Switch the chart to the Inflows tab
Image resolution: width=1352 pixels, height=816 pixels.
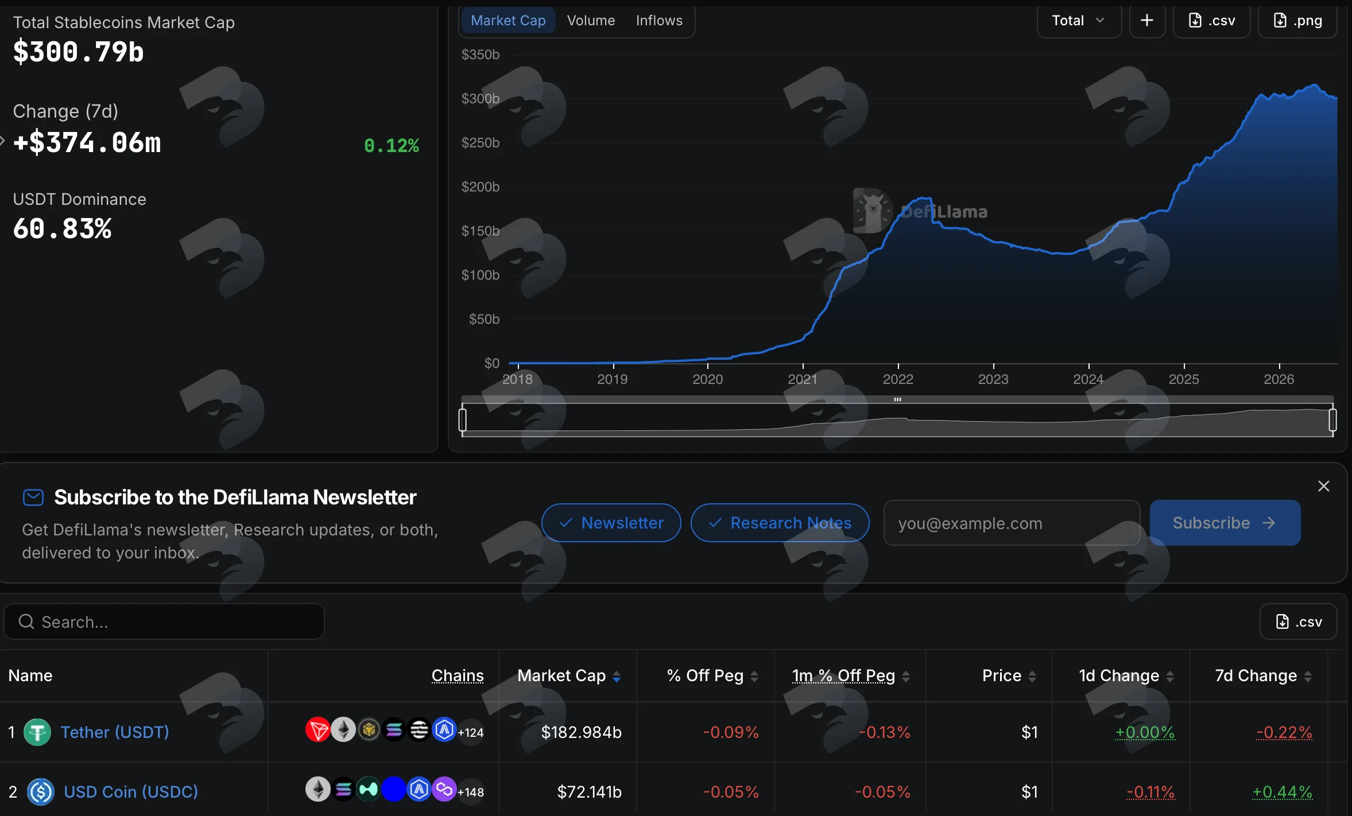pyautogui.click(x=659, y=21)
